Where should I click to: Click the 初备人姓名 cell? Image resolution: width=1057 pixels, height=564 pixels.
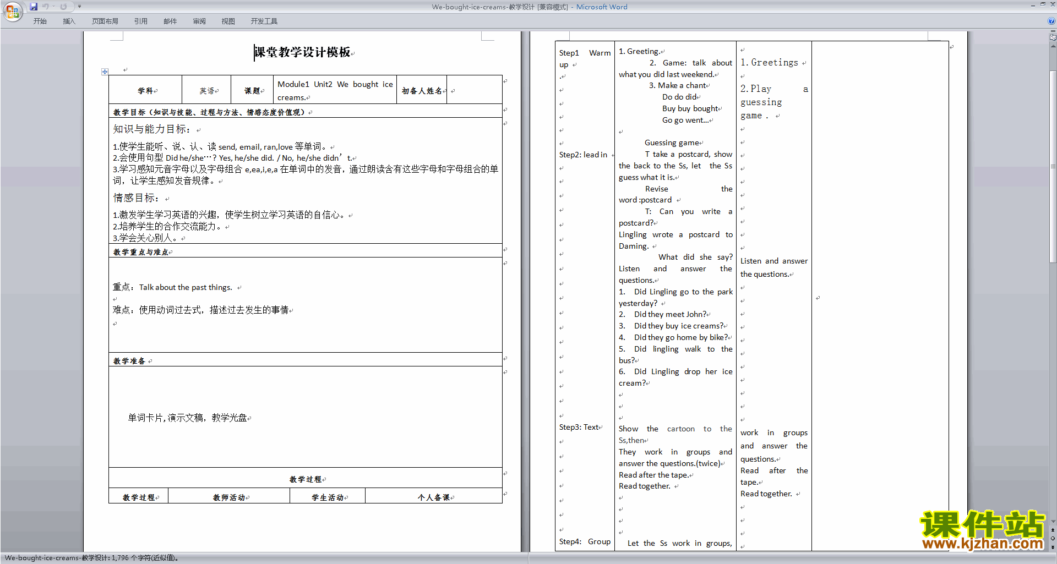(422, 91)
